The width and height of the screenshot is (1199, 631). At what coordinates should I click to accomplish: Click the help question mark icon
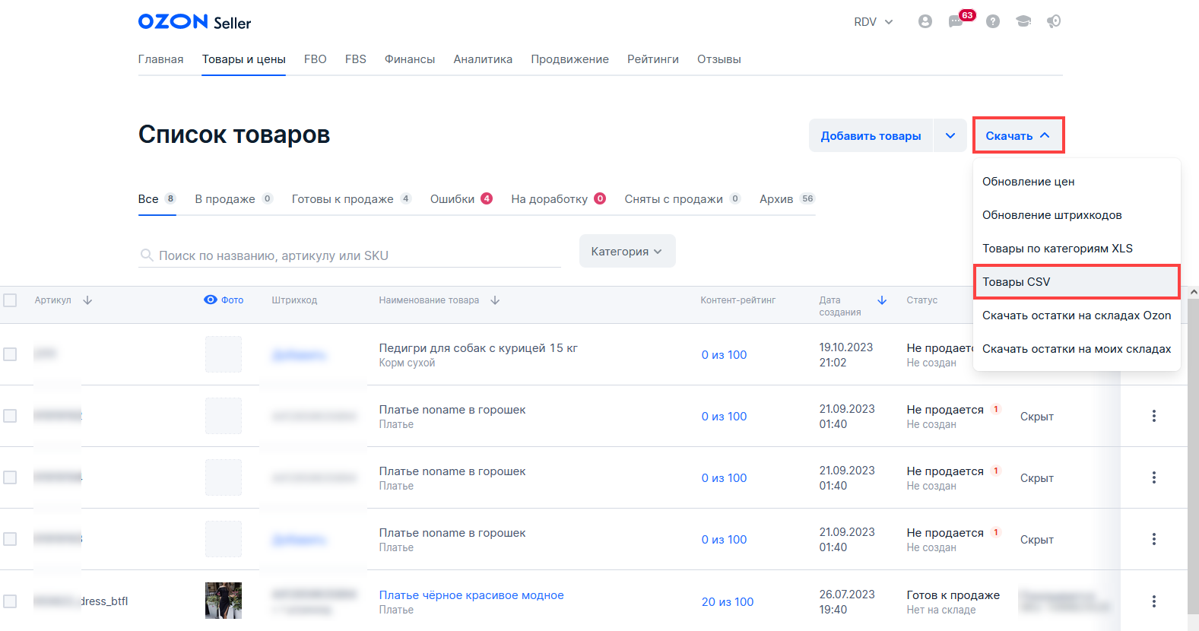click(x=992, y=22)
